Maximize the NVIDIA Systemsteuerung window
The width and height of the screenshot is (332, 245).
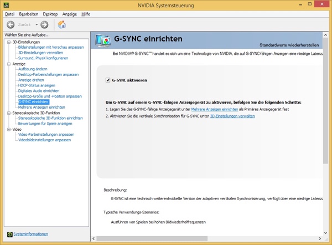click(309, 4)
